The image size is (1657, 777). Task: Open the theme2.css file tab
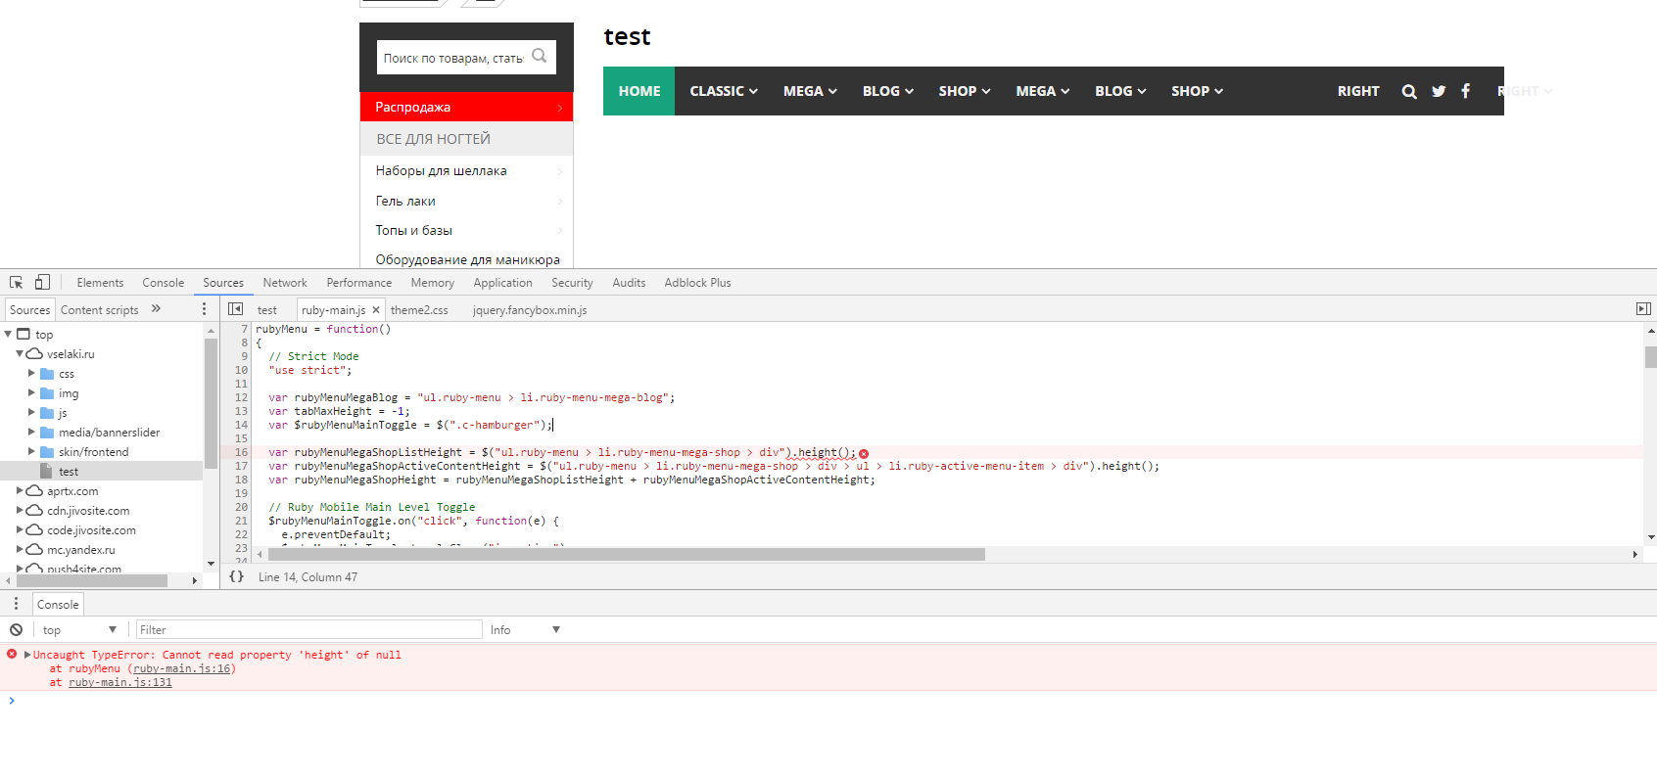(x=419, y=310)
